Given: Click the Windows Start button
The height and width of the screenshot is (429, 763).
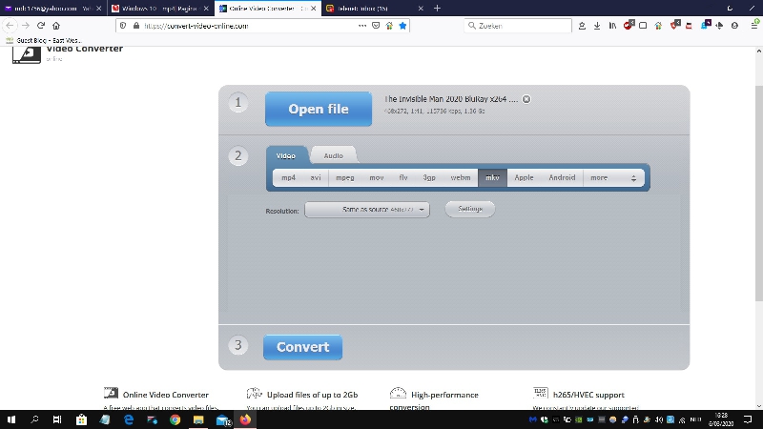Looking at the screenshot, I should click(x=11, y=419).
